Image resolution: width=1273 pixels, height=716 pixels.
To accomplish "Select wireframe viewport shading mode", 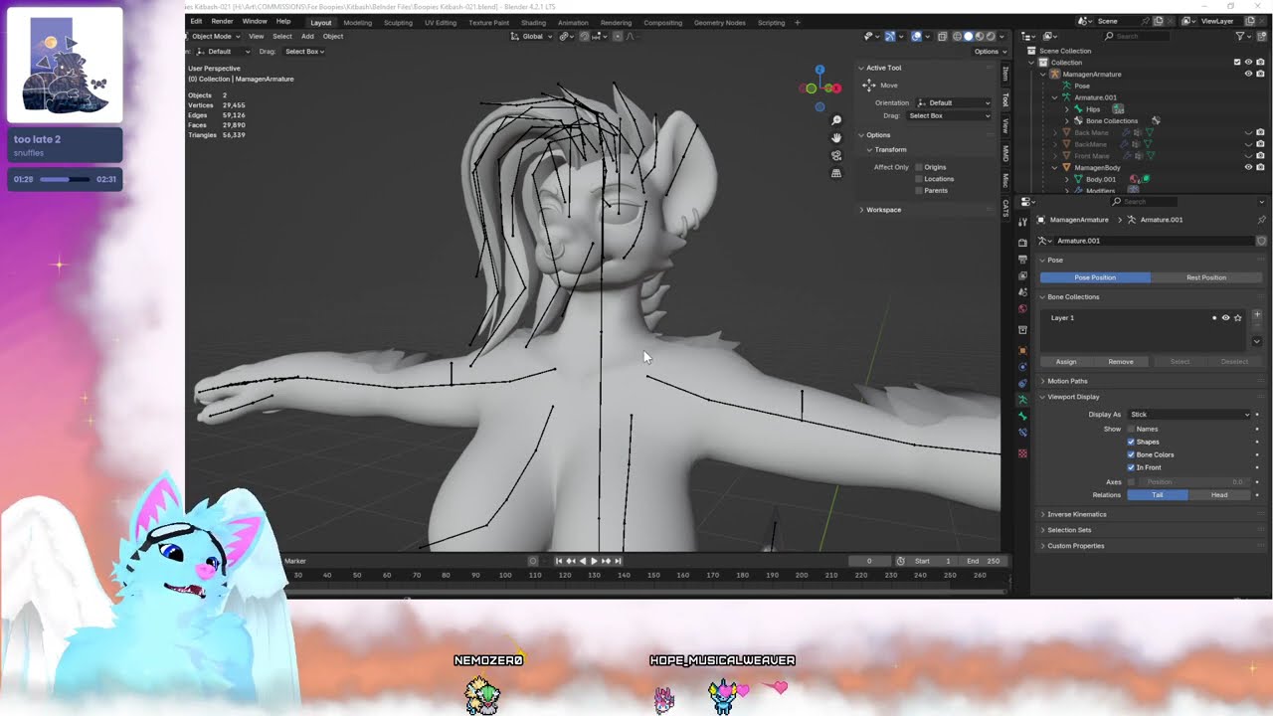I will coord(957,36).
